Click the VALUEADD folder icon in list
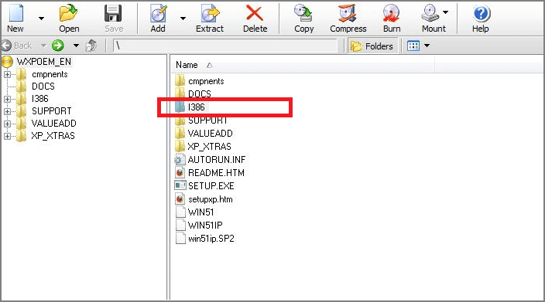Image resolution: width=545 pixels, height=302 pixels. pos(180,133)
